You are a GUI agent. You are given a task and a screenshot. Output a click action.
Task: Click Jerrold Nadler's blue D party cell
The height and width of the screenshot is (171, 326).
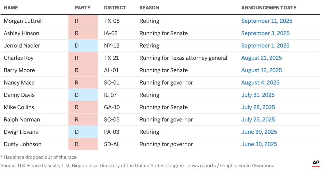[x=83, y=46]
